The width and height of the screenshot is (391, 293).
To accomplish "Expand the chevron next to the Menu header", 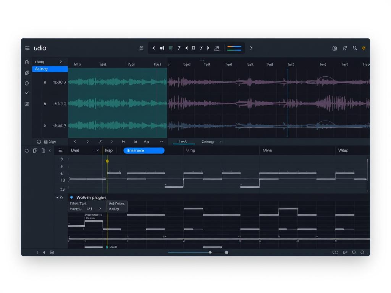I will point(60,61).
